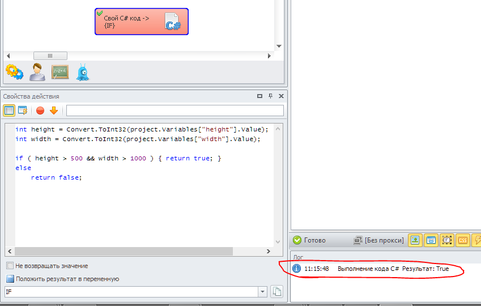Switch to table properties view icon
Image resolution: width=481 pixels, height=306 pixels.
pos(9,110)
